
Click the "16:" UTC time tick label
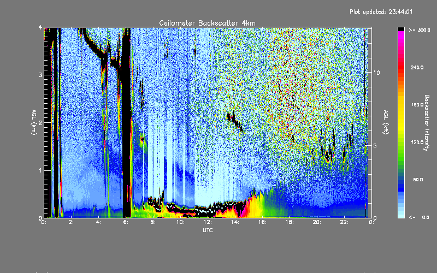(262, 222)
